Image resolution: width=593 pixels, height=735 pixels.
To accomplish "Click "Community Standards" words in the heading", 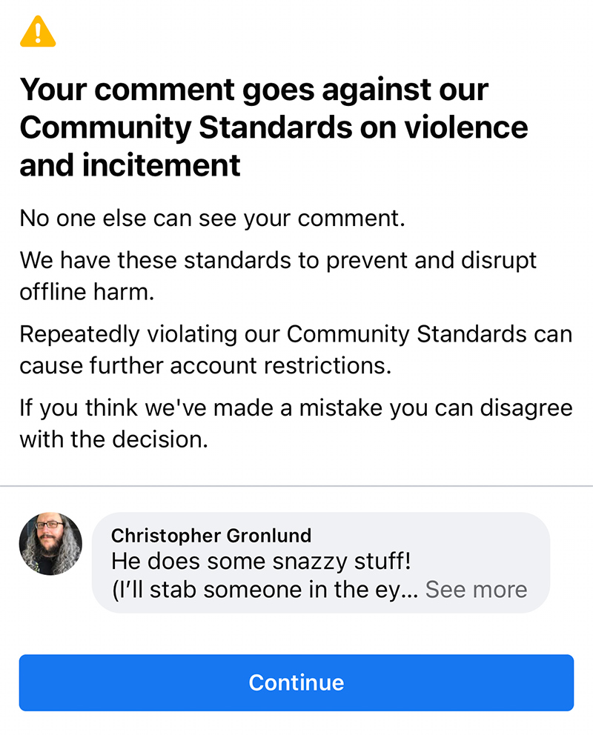I will tap(185, 127).
